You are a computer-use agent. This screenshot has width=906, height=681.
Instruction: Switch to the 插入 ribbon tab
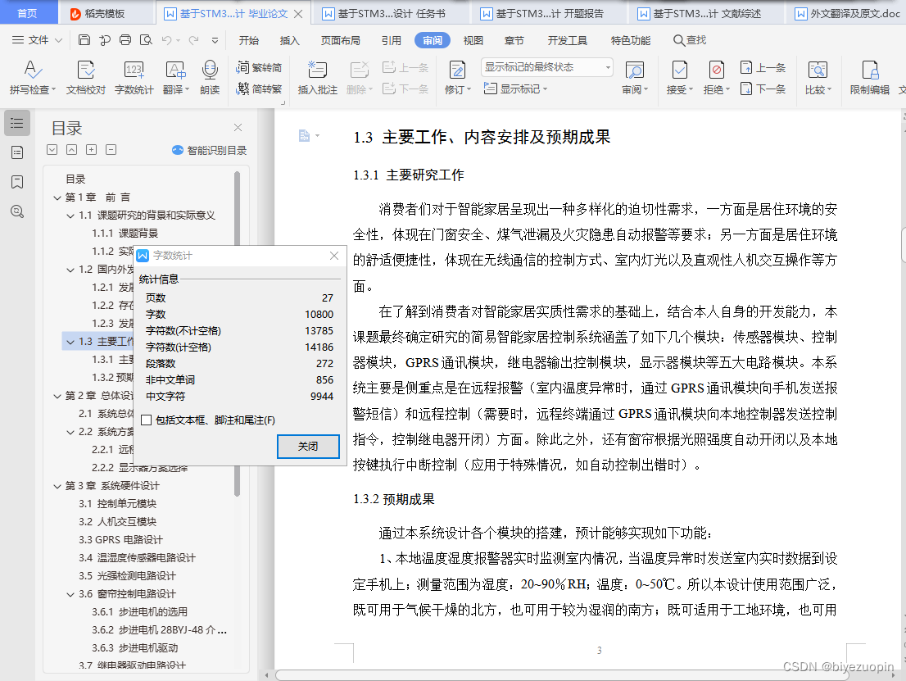coord(289,40)
